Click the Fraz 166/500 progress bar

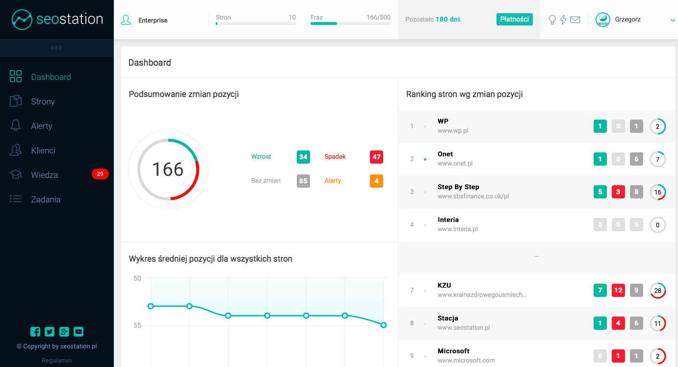pyautogui.click(x=350, y=23)
